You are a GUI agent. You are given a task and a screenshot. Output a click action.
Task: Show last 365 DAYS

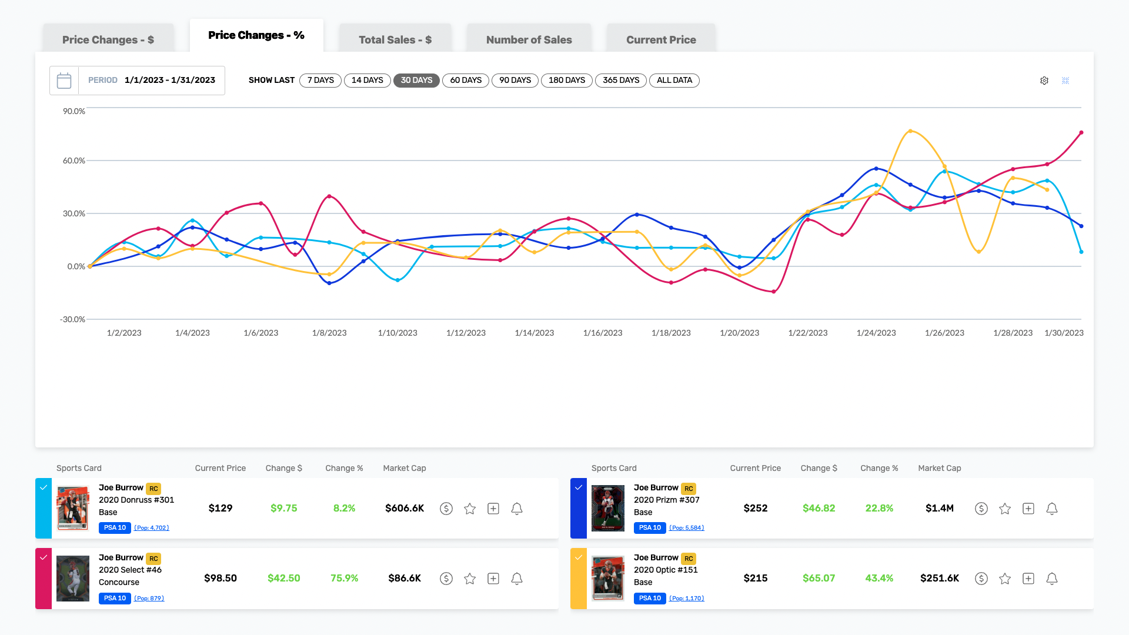(x=621, y=81)
